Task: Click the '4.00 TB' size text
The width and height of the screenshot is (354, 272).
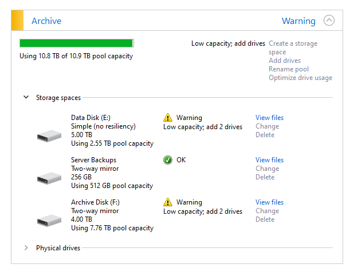Action: coord(82,219)
